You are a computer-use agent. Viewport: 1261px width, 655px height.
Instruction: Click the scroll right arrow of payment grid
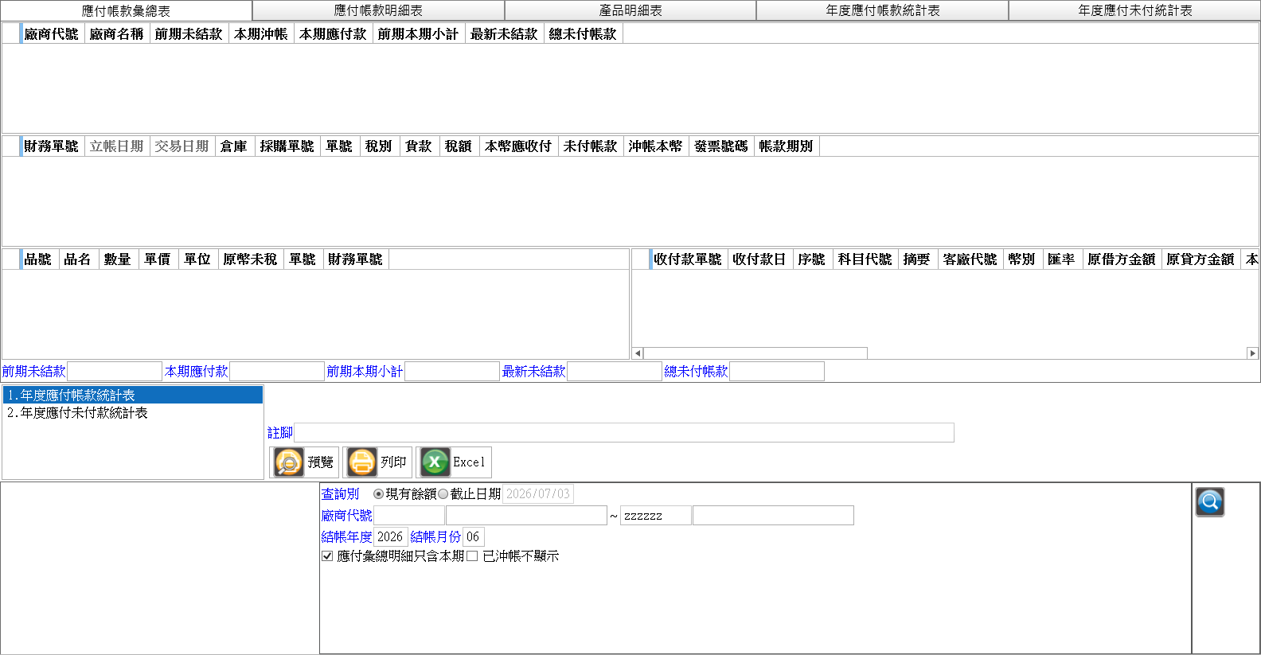[1252, 353]
